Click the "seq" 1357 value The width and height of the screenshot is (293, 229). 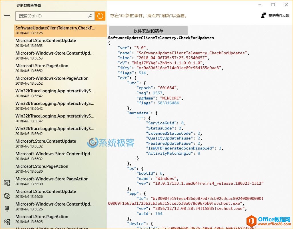pyautogui.click(x=158, y=93)
